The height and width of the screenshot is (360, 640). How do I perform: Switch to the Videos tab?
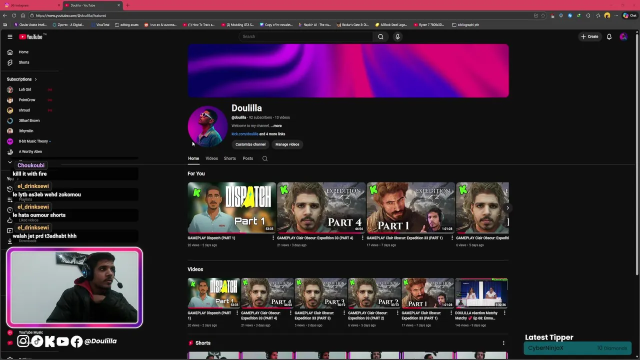point(211,158)
